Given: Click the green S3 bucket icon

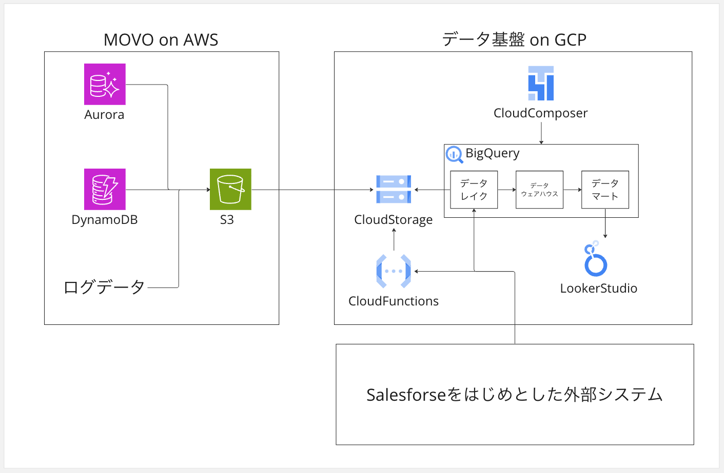Looking at the screenshot, I should click(x=230, y=189).
